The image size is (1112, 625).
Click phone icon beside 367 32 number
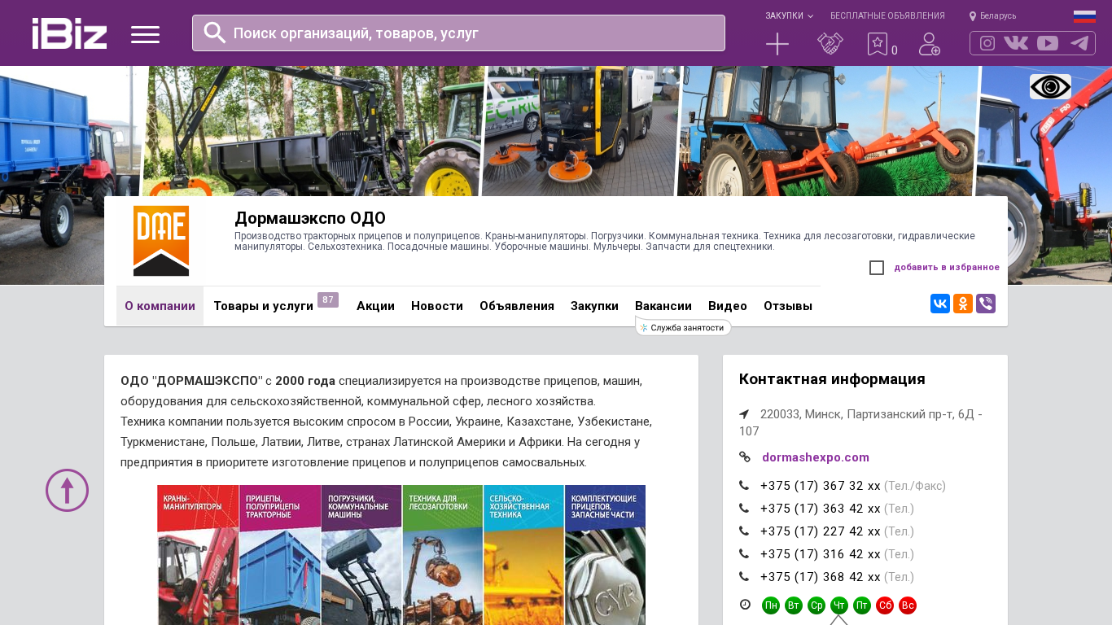tap(744, 485)
